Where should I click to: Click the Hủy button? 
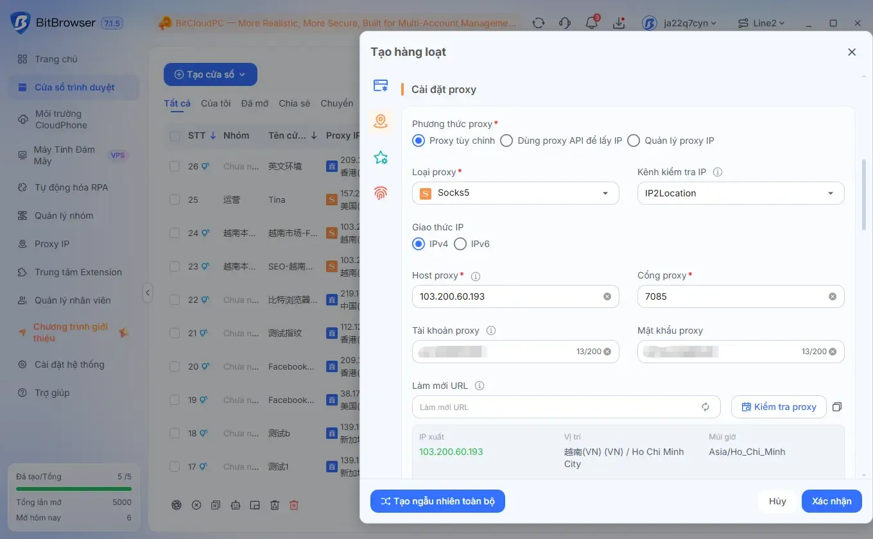[x=777, y=501]
